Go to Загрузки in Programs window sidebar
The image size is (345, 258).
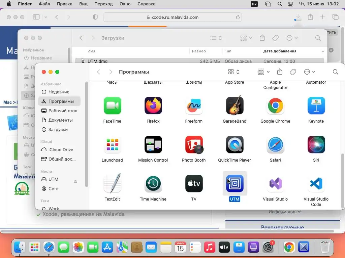tap(59, 130)
